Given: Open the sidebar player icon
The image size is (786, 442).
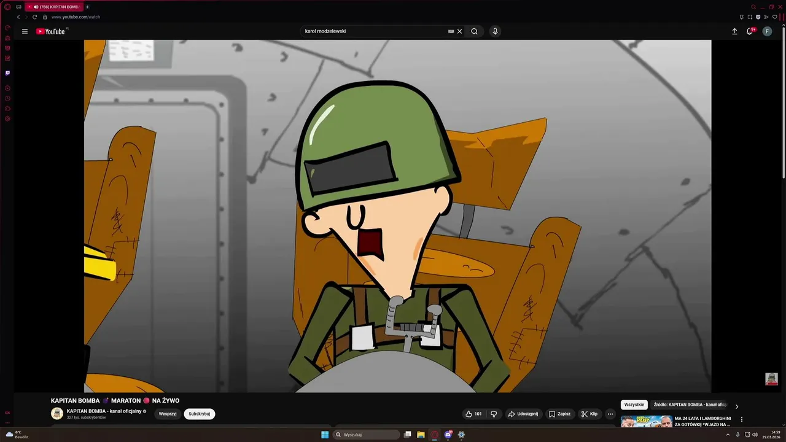Looking at the screenshot, I should coord(7,88).
